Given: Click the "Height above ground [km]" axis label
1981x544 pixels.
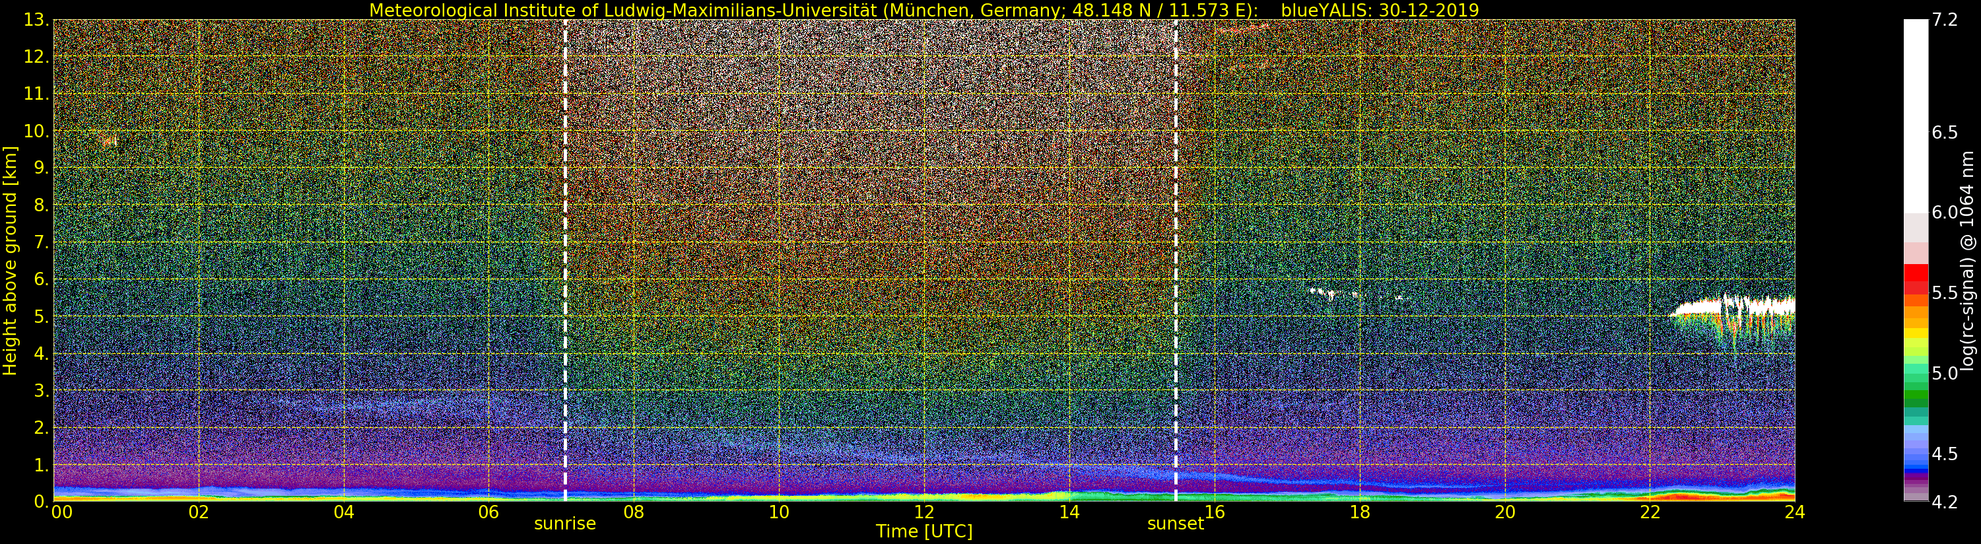Looking at the screenshot, I should click(x=10, y=261).
